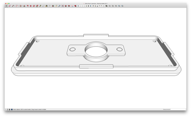Screen dimensions: 191x117
Task: Set camera to Back view
Action: 101,6
